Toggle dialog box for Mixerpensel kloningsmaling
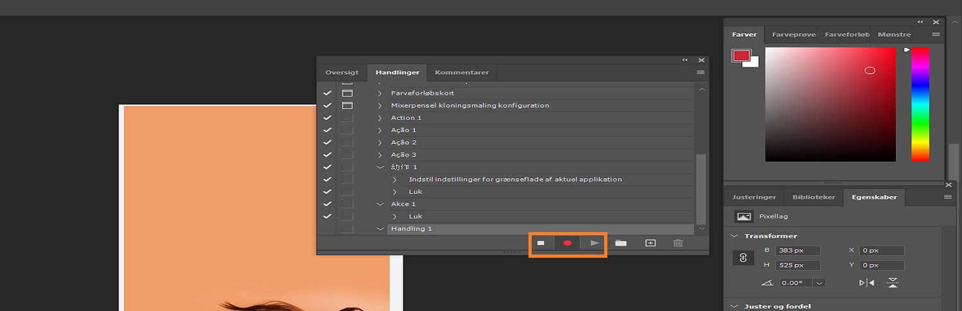Viewport: 962px width, 311px height. [x=347, y=105]
